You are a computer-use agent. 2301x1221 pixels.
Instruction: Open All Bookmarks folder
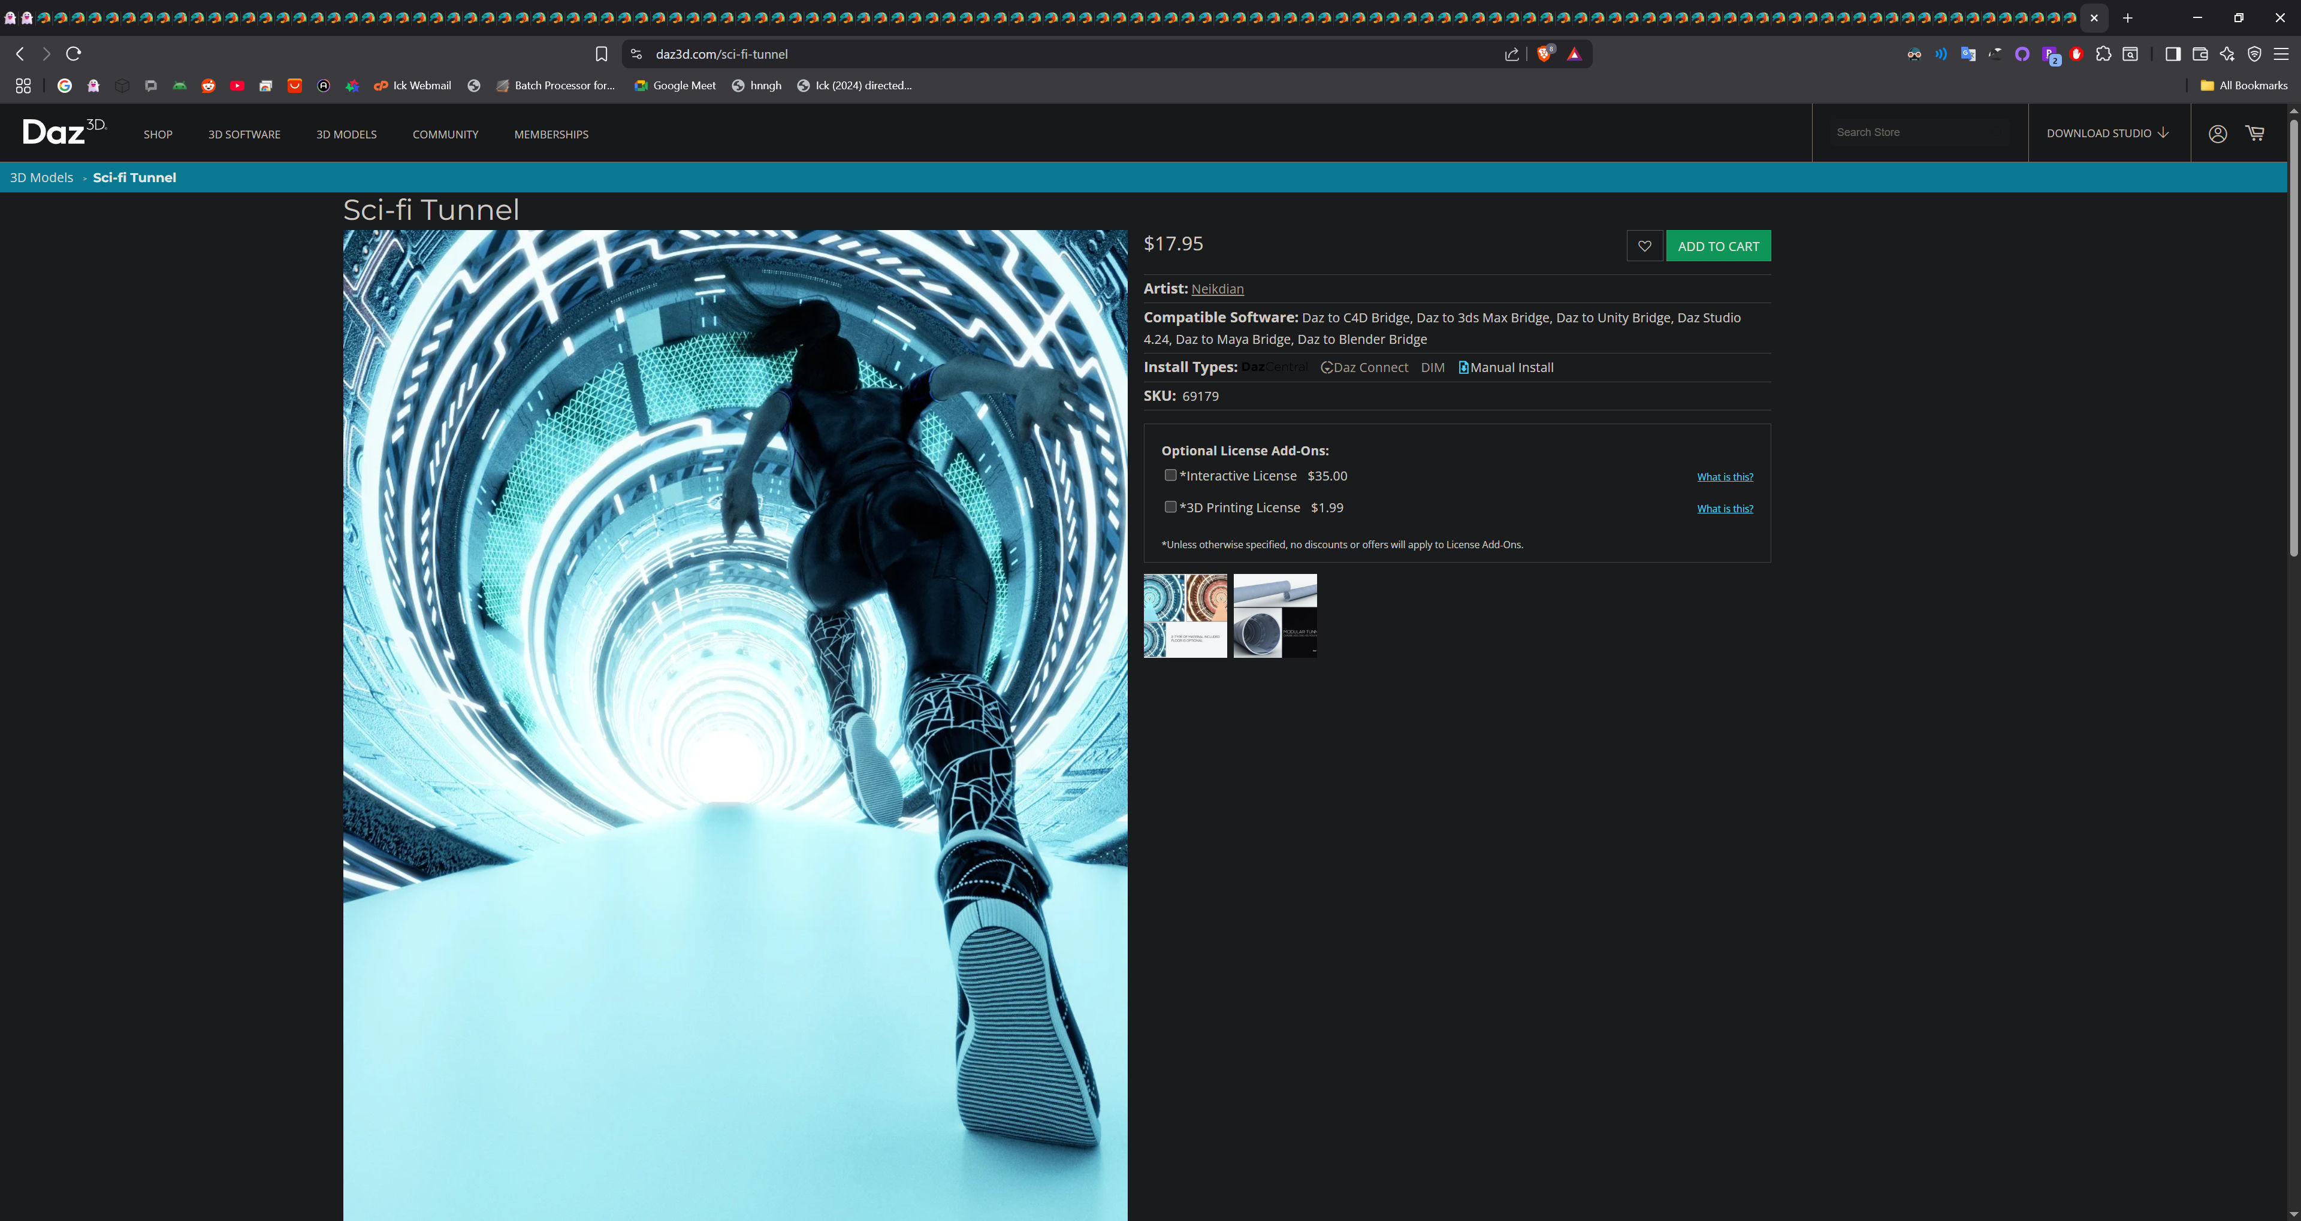point(2244,86)
